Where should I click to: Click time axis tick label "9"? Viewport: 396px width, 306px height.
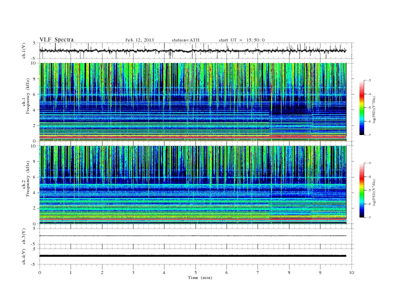320,272
